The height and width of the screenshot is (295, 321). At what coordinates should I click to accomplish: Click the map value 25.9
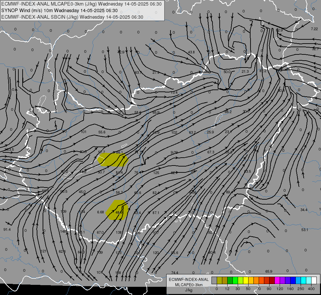tap(211, 132)
